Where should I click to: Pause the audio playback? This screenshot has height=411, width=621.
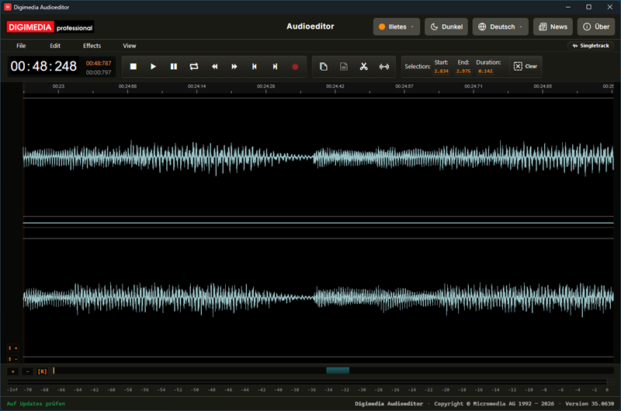coord(173,67)
